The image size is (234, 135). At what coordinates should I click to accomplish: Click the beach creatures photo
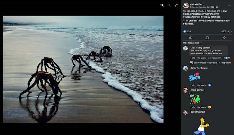point(83,69)
